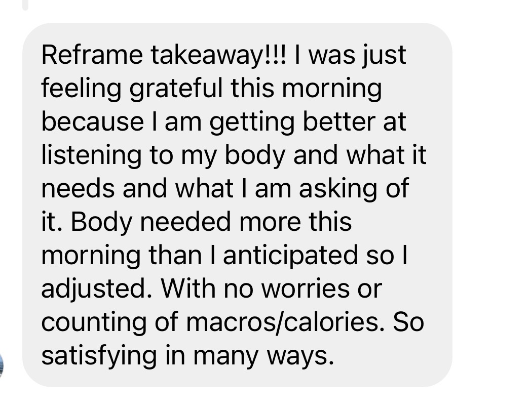This screenshot has height=411, width=530.
Task: Tap the word "needs" in the message
Action: [x=78, y=188]
